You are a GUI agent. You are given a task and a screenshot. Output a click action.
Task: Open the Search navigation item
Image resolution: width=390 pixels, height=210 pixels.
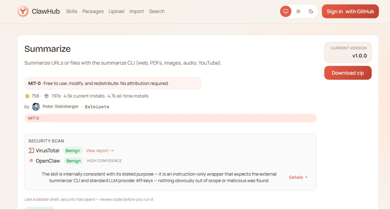click(157, 12)
